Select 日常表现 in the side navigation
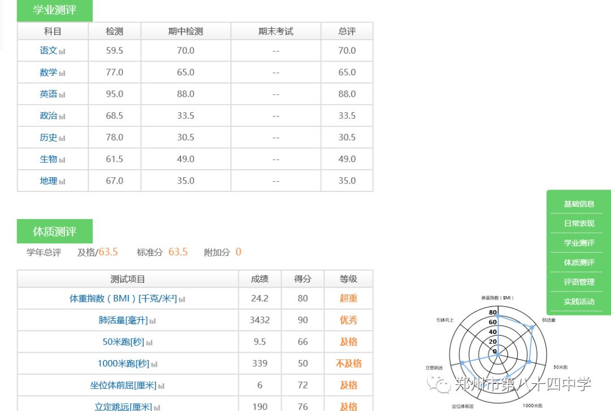 [579, 224]
